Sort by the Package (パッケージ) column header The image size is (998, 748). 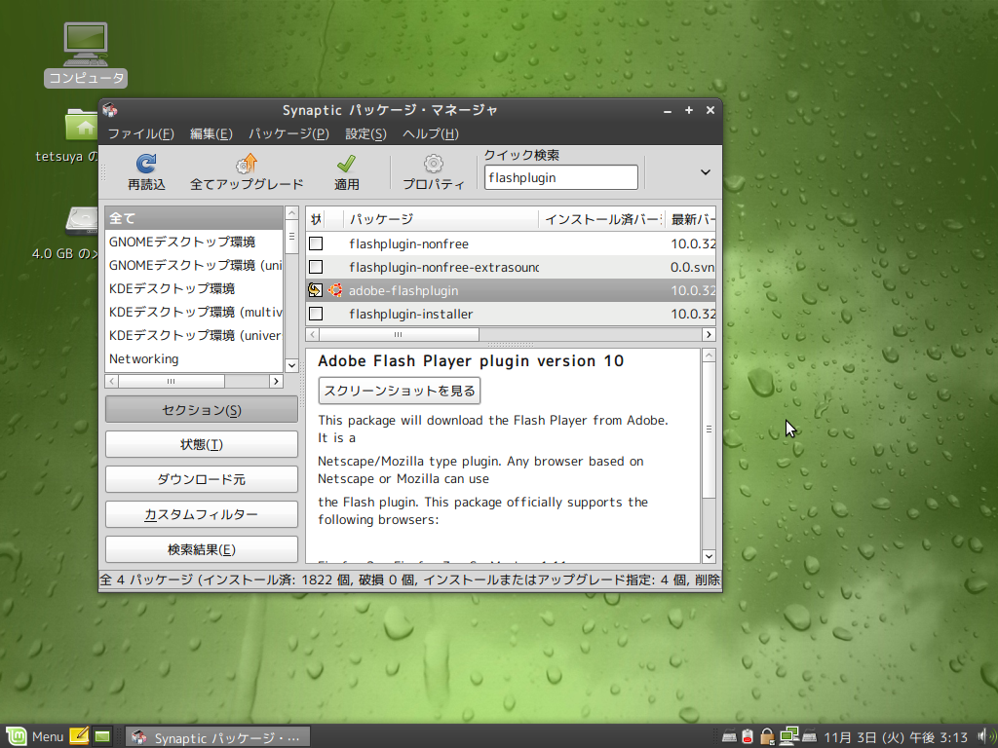pos(441,219)
